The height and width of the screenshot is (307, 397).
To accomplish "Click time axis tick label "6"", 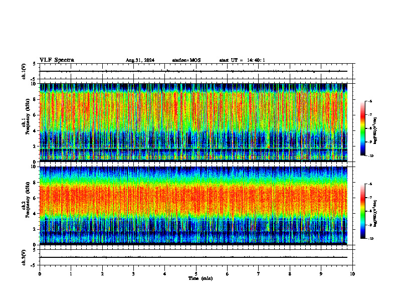I will click(228, 274).
